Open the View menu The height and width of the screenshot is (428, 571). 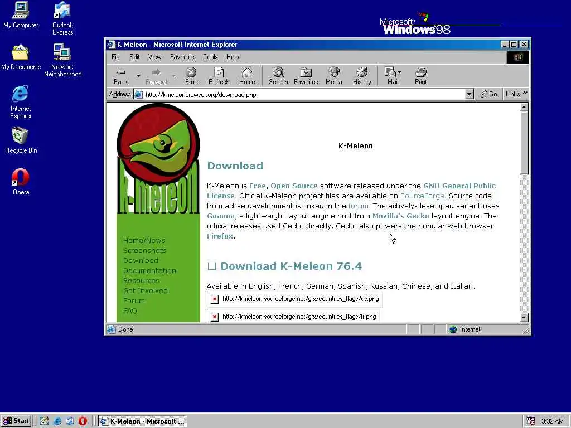tap(154, 57)
